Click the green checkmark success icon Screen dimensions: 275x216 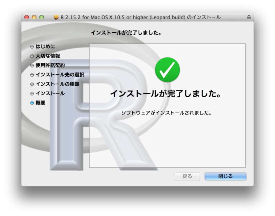click(167, 69)
